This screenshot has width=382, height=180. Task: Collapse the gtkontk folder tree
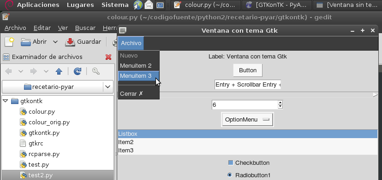coord(6,101)
